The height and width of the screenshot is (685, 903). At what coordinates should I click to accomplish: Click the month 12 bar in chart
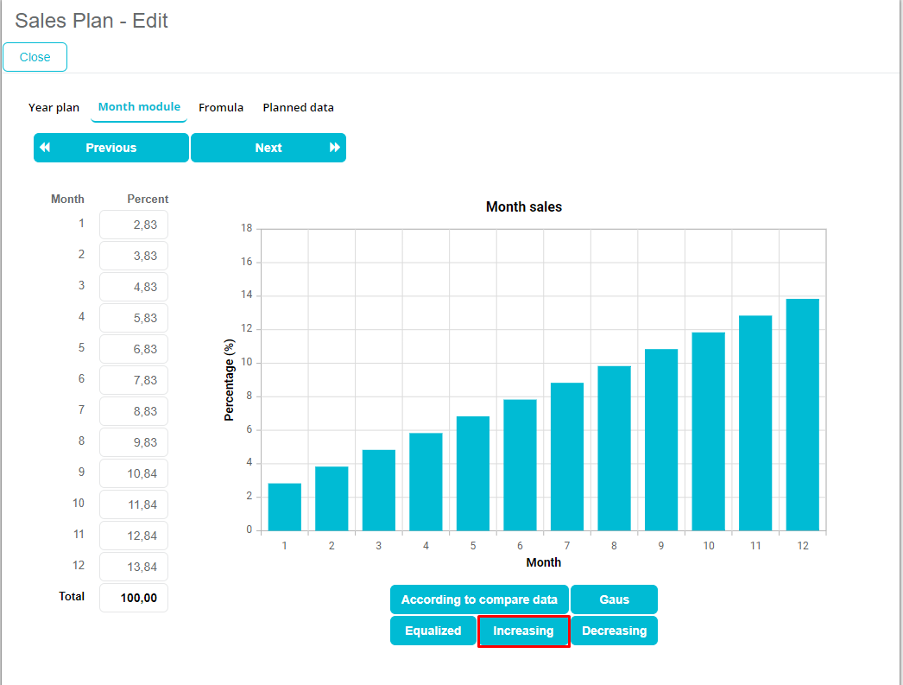click(x=802, y=415)
